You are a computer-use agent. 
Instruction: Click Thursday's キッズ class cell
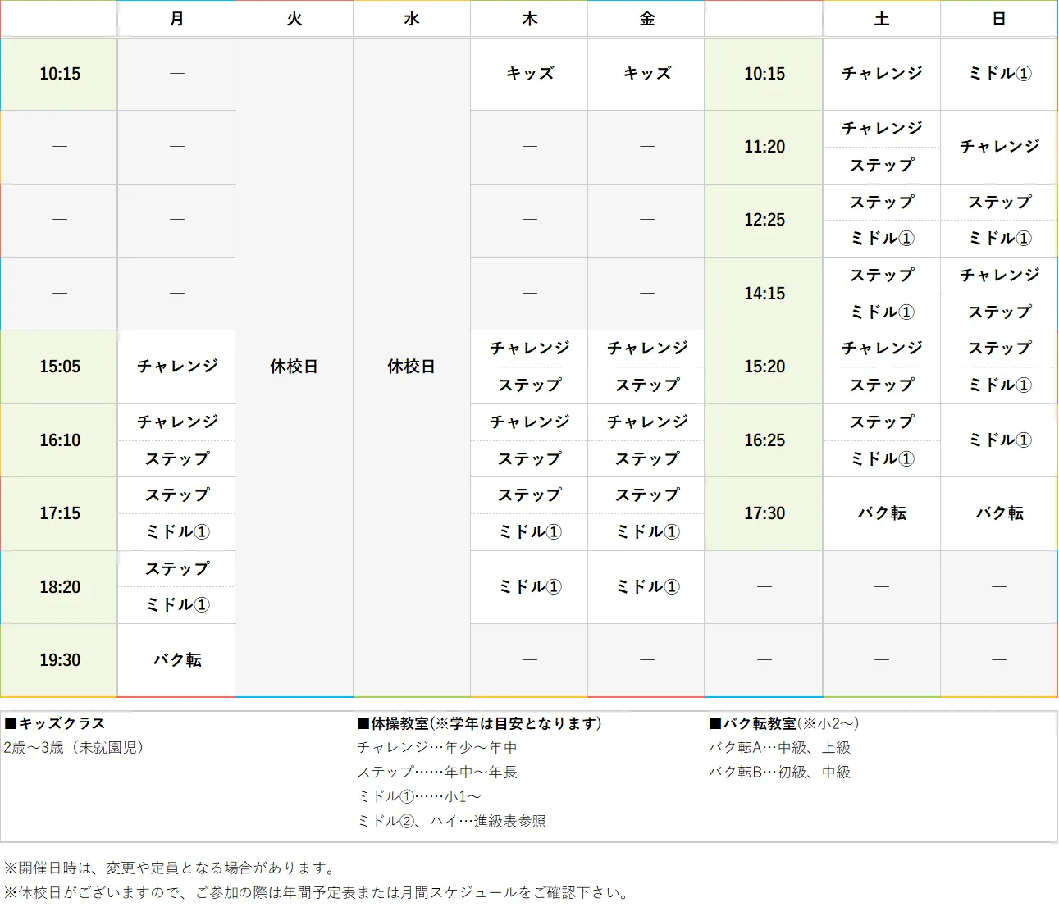coord(528,74)
